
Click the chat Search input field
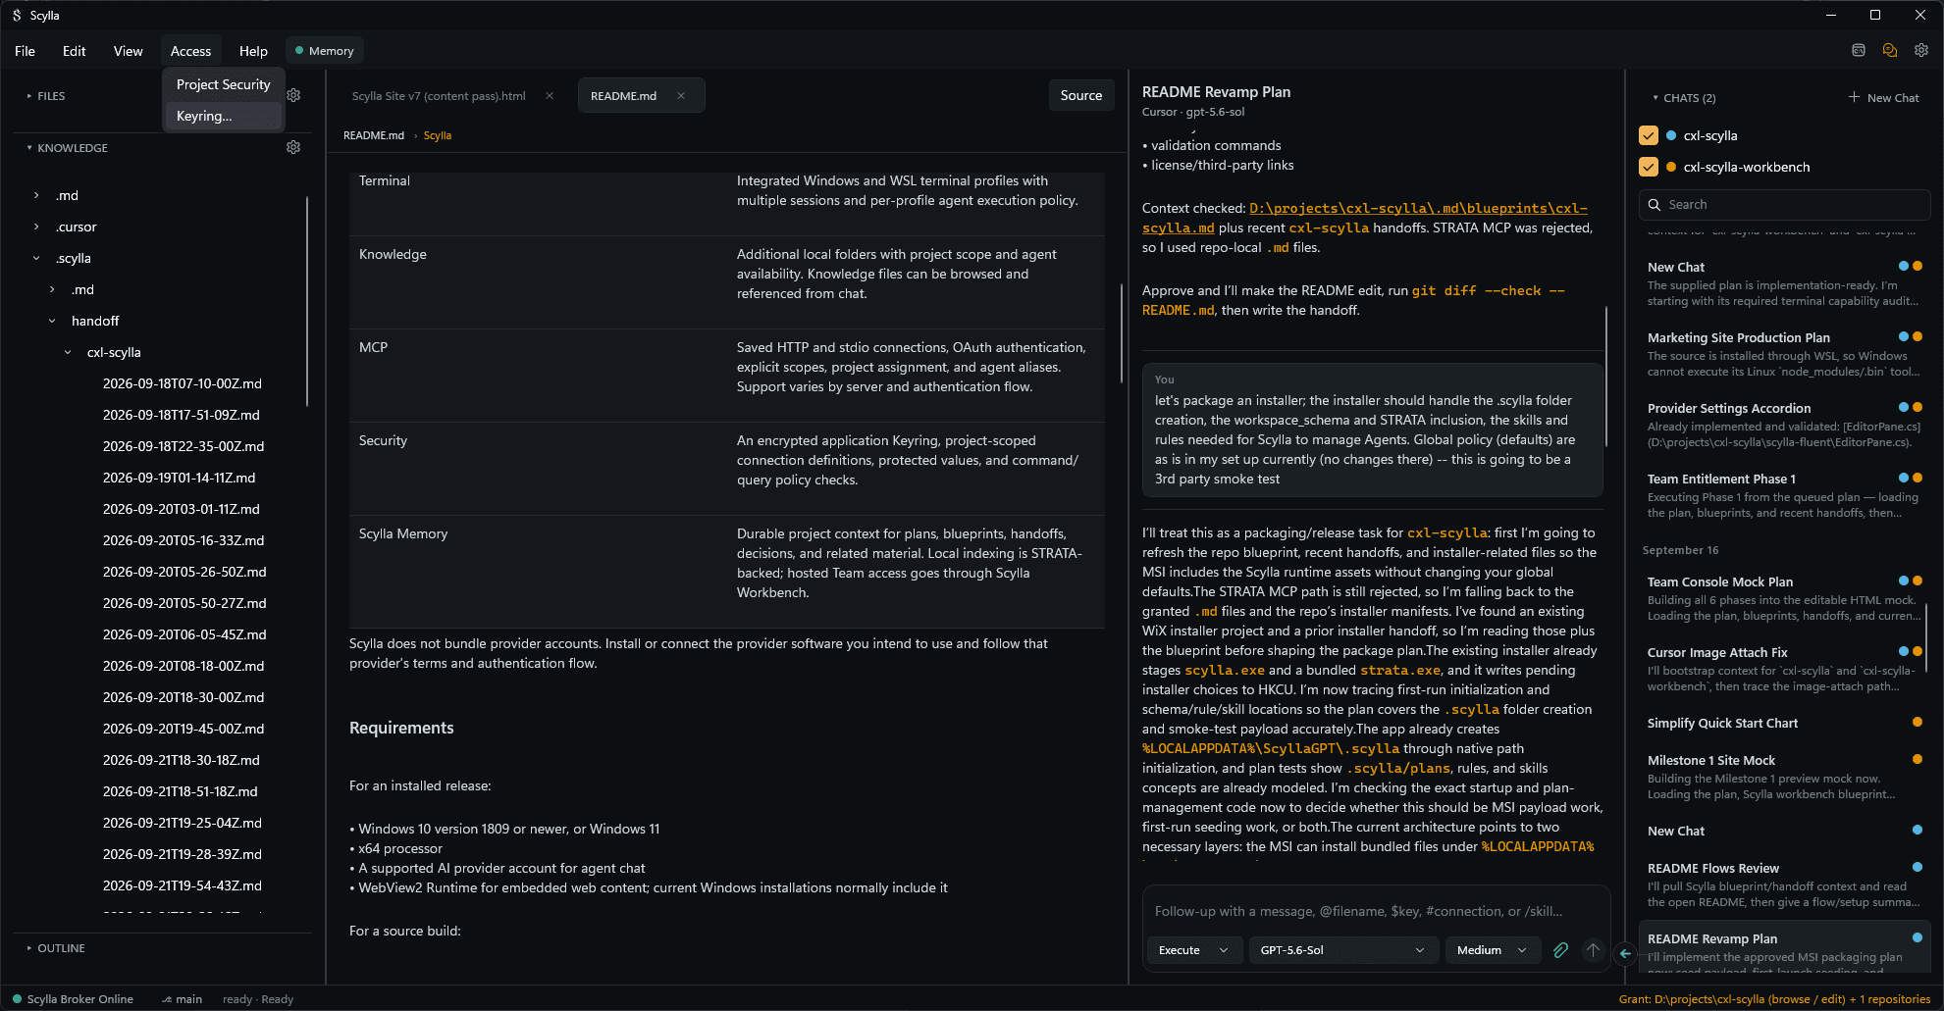1784,205
